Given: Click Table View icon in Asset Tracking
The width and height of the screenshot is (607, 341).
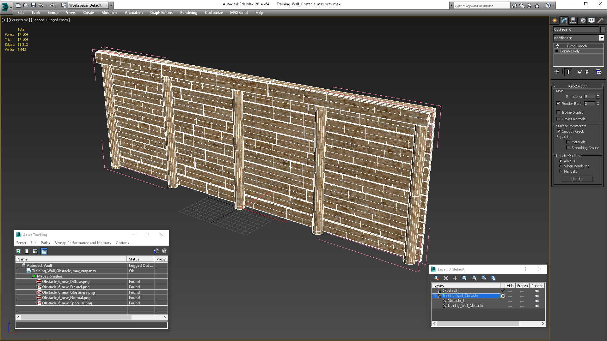Looking at the screenshot, I should [44, 251].
